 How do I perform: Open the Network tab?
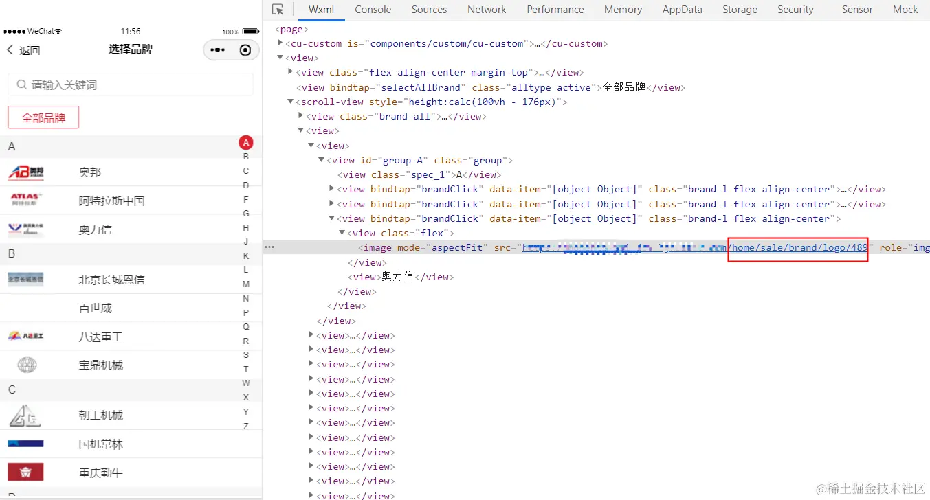point(487,10)
